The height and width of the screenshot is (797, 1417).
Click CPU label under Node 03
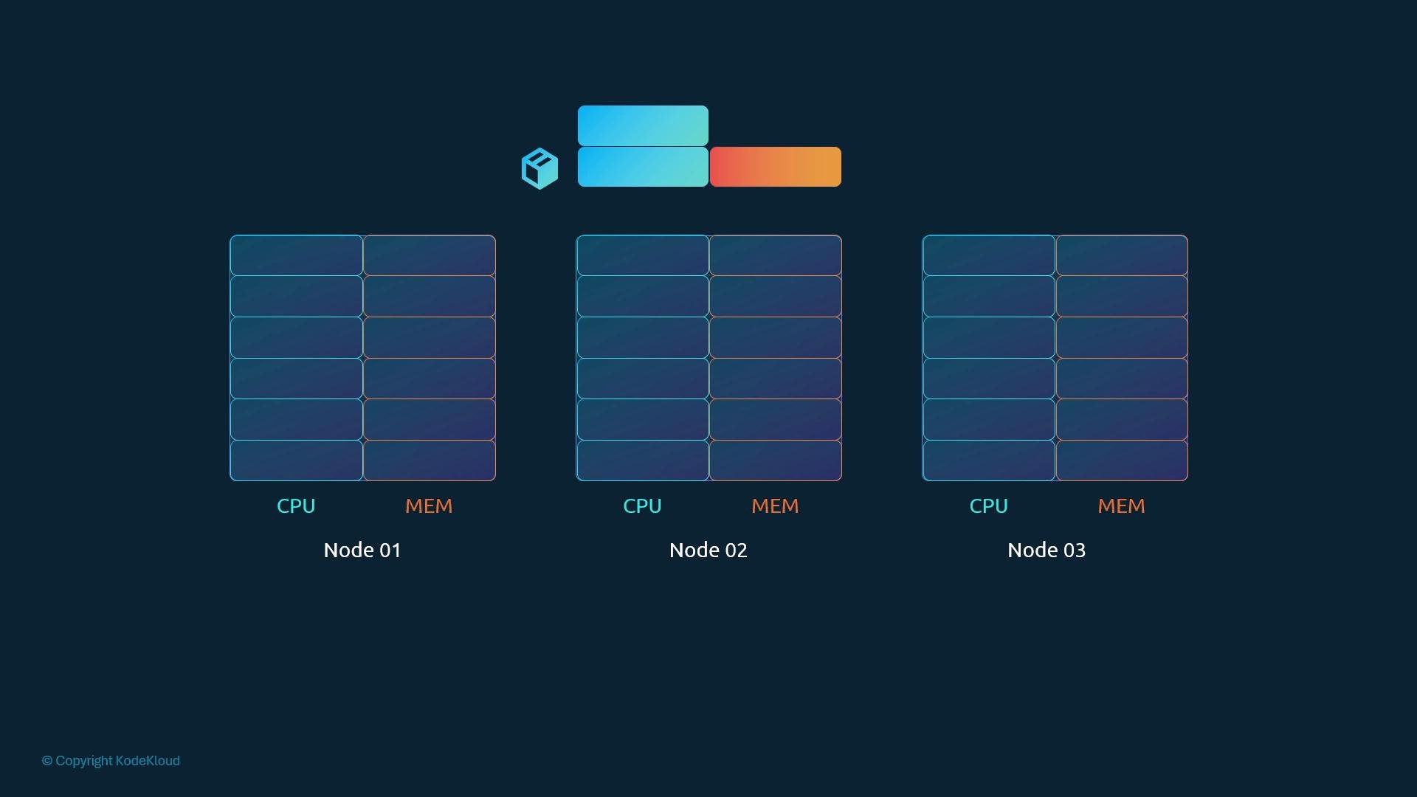pyautogui.click(x=988, y=506)
